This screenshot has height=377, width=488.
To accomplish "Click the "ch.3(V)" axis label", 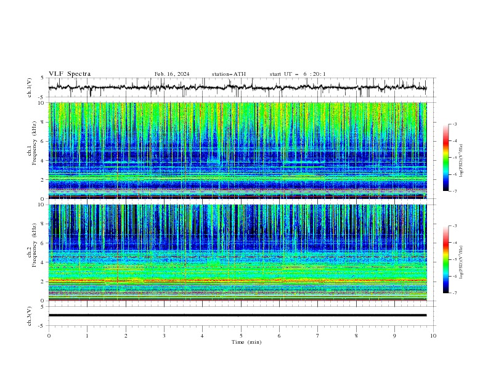I will coord(30,316).
